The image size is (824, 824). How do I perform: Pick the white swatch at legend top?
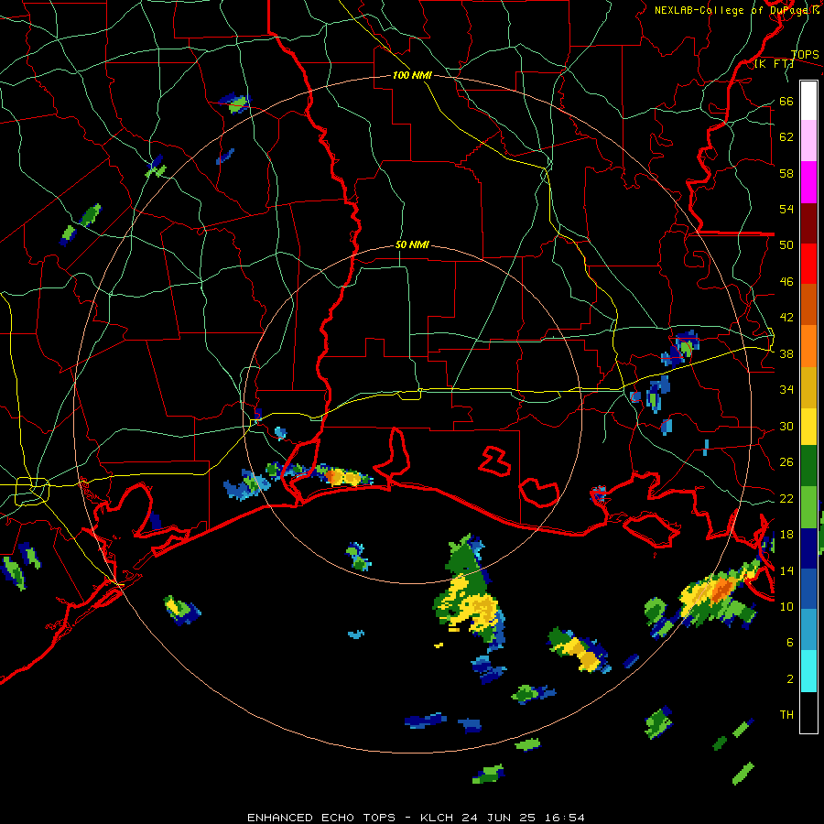pyautogui.click(x=808, y=101)
